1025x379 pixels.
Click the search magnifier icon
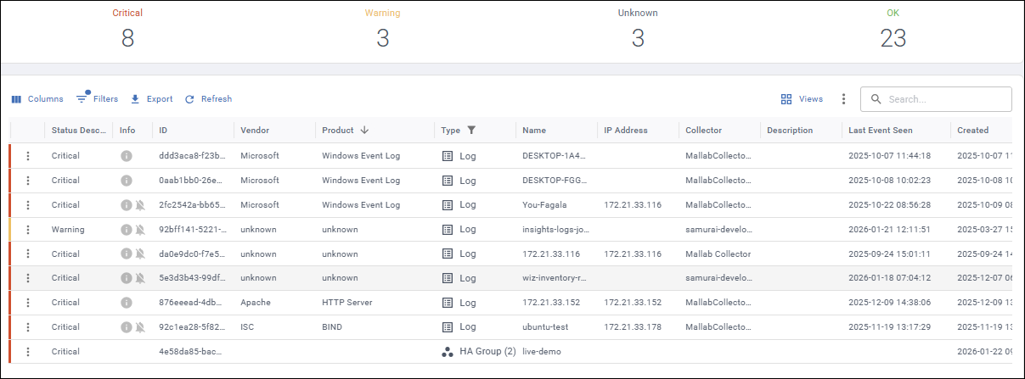[x=876, y=99]
